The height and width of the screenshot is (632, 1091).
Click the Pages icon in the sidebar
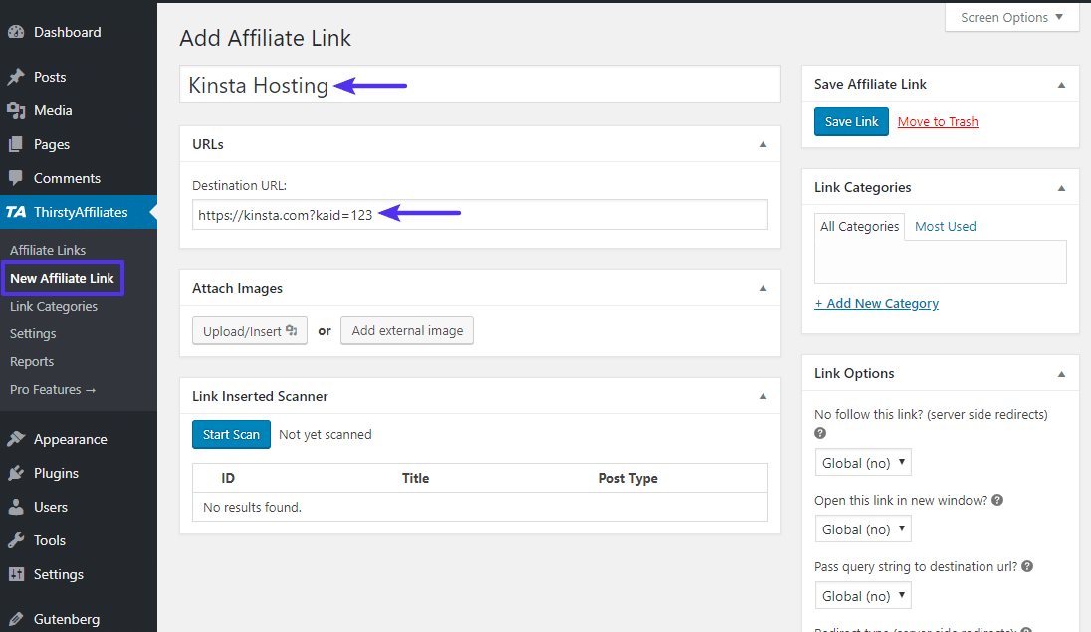18,143
